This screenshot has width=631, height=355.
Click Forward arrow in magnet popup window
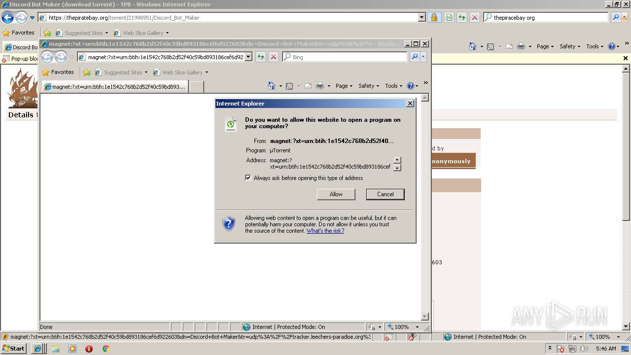pos(61,57)
